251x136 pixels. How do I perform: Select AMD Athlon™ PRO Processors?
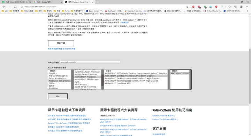88,79
